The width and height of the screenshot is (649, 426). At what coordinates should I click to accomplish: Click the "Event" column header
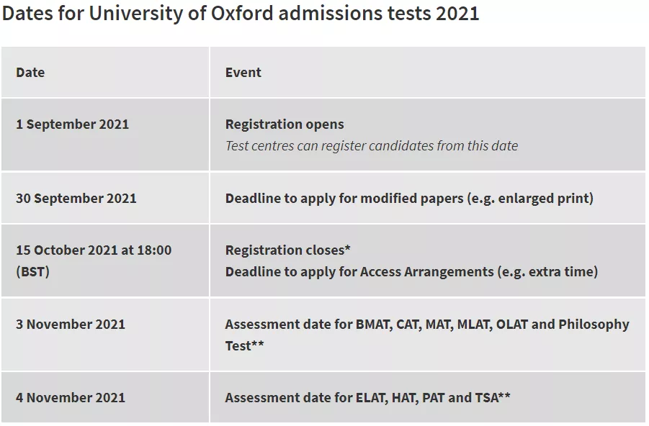click(x=243, y=73)
